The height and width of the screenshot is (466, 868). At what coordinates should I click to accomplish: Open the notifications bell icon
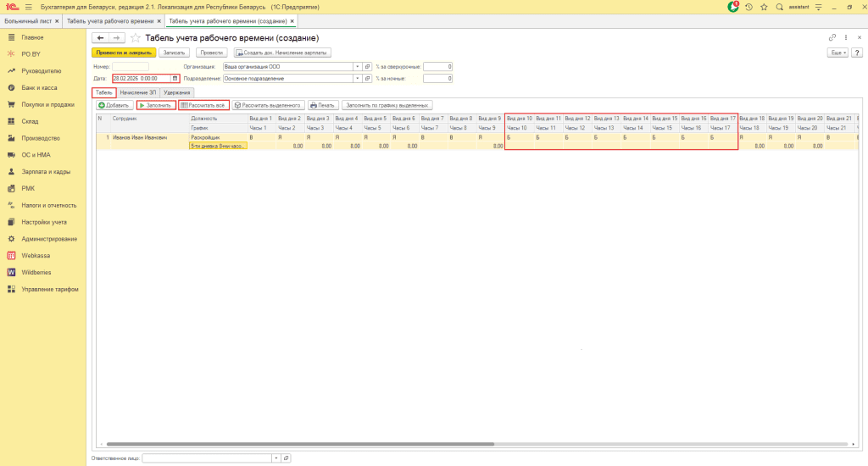(x=734, y=7)
